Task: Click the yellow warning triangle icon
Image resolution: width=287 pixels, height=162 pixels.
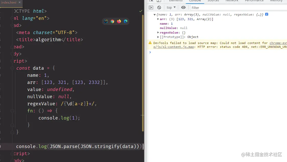Action: click(x=150, y=43)
